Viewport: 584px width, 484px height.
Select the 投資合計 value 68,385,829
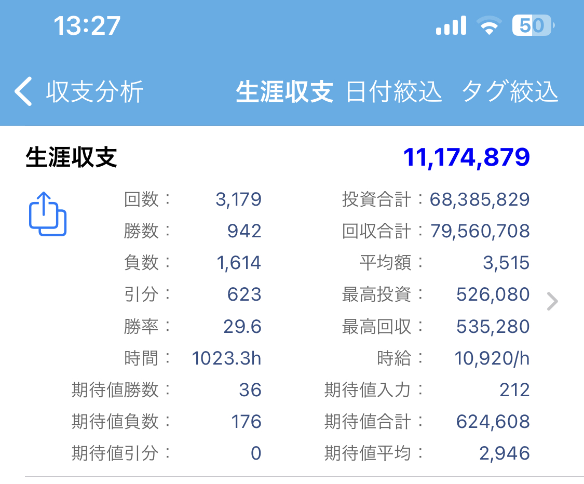click(x=480, y=200)
